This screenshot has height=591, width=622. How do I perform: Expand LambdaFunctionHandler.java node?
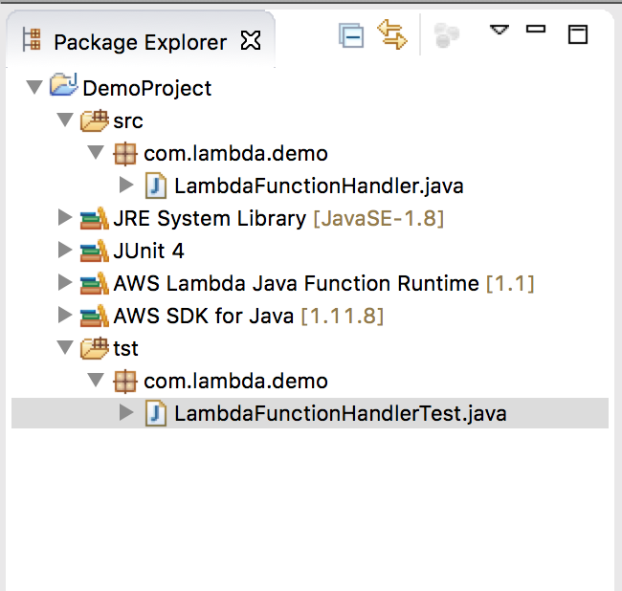pos(126,186)
